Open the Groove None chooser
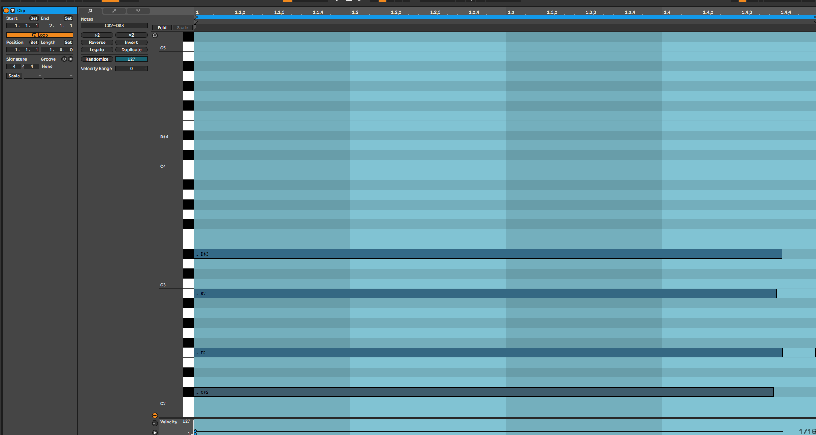The width and height of the screenshot is (816, 435). (57, 67)
